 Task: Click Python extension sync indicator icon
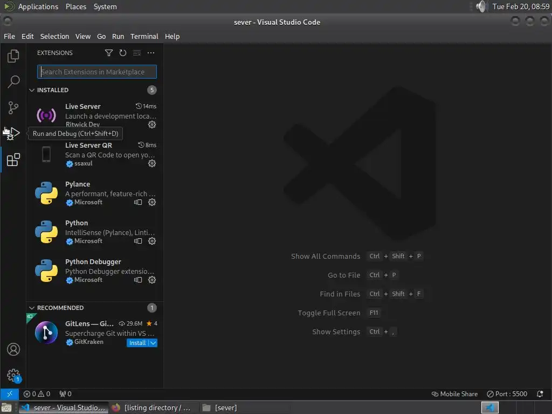[138, 241]
